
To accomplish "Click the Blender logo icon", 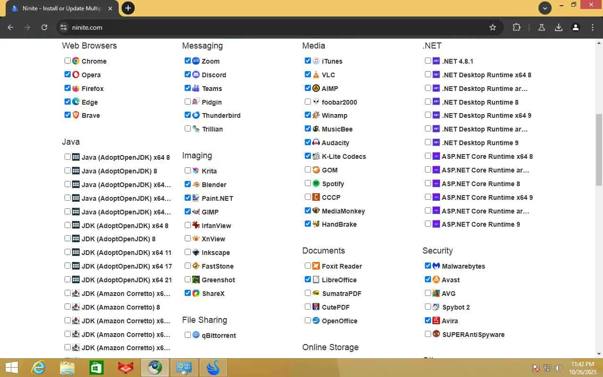I will pos(196,184).
